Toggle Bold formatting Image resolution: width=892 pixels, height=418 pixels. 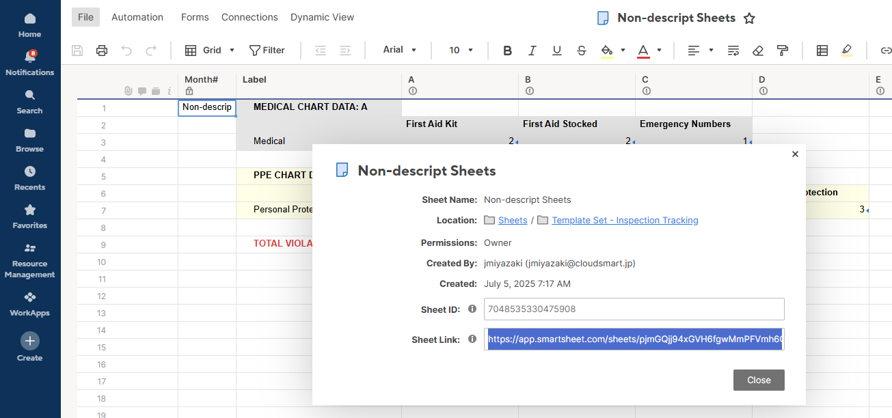(x=507, y=50)
